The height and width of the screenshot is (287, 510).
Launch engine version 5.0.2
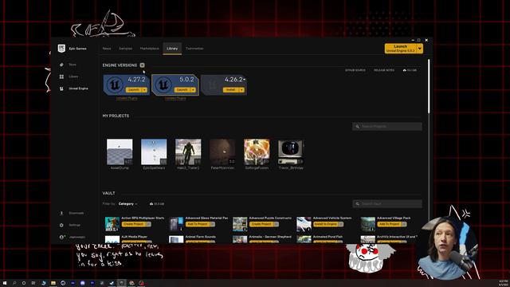click(182, 90)
